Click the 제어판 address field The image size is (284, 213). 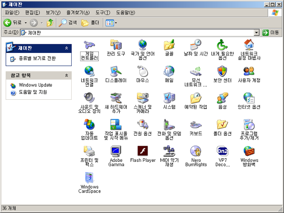pos(137,33)
